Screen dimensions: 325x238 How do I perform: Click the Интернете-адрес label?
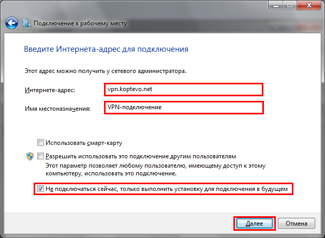(x=50, y=90)
